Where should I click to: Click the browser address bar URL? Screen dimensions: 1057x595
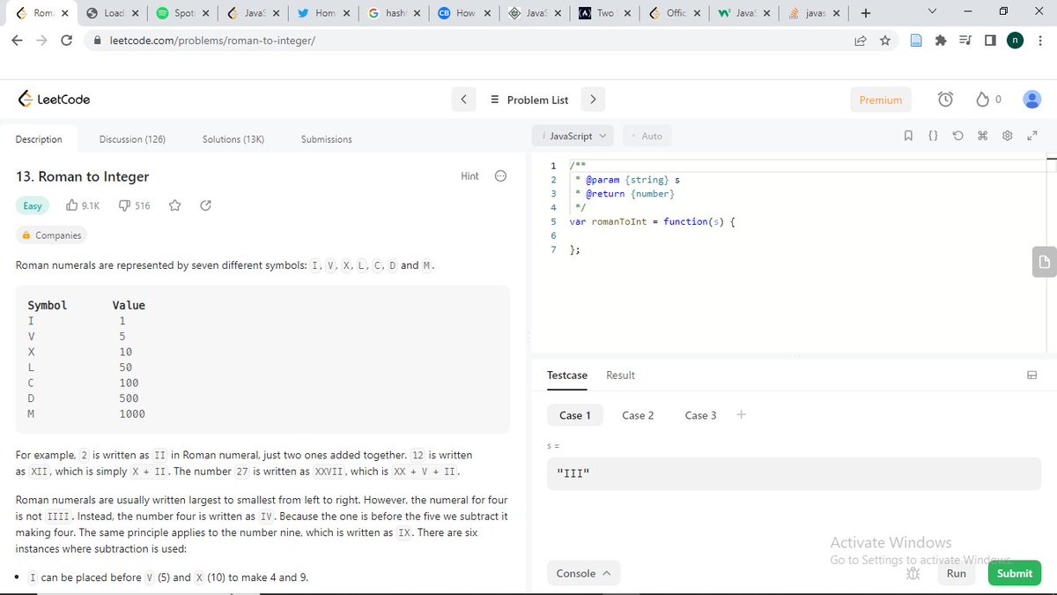click(212, 41)
